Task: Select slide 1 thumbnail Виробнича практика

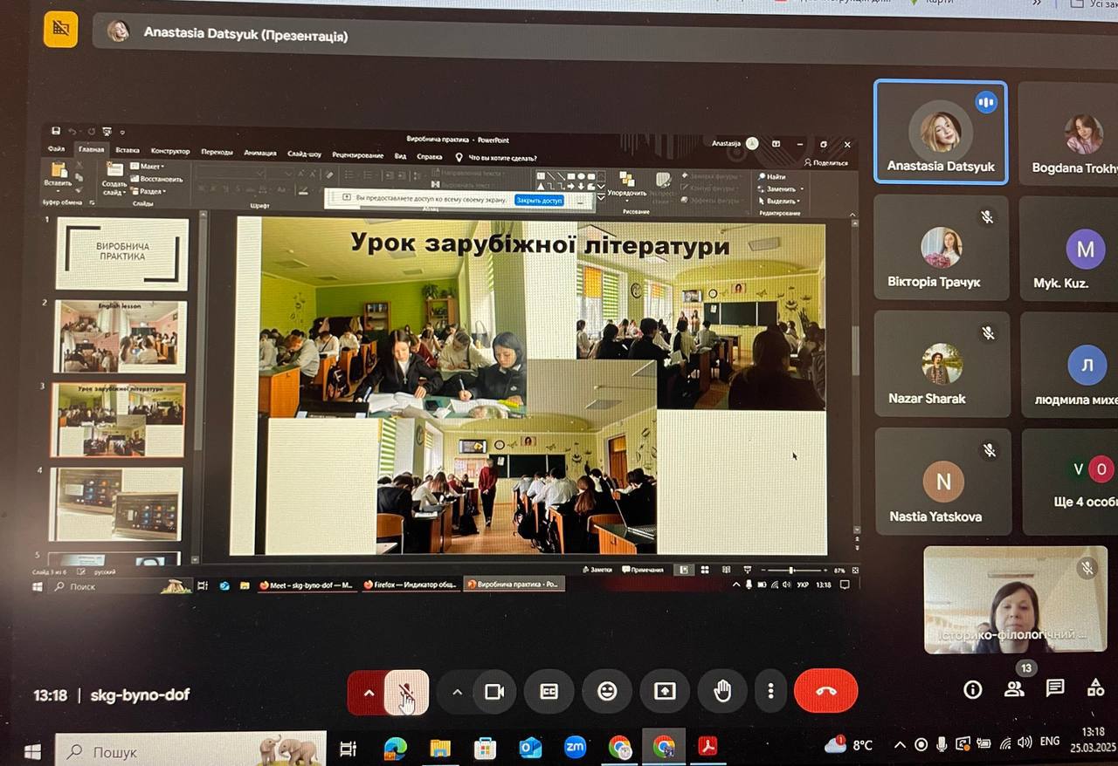Action: click(x=122, y=253)
